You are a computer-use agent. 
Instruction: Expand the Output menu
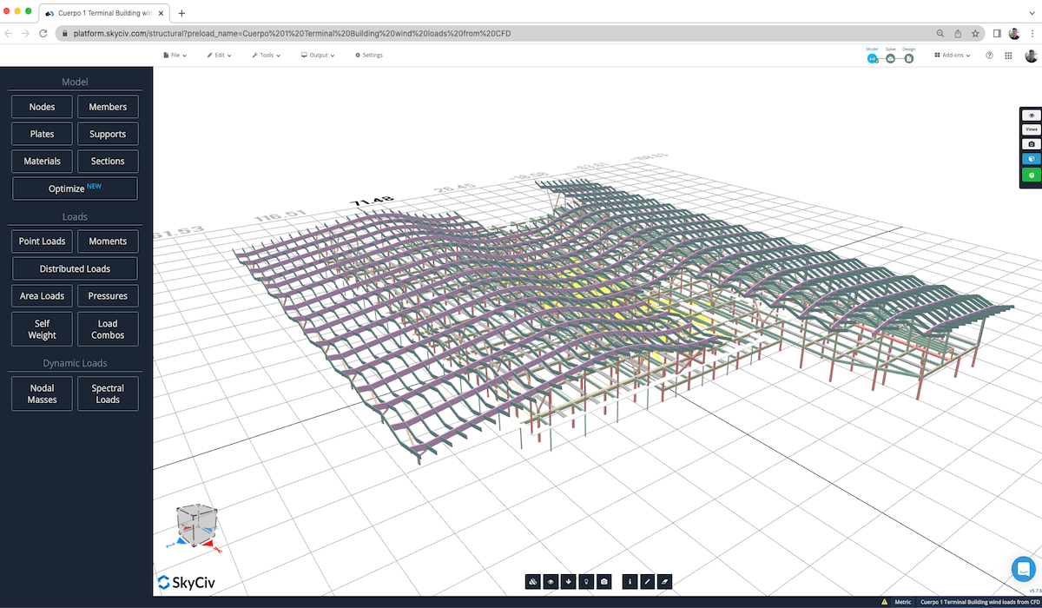click(318, 55)
